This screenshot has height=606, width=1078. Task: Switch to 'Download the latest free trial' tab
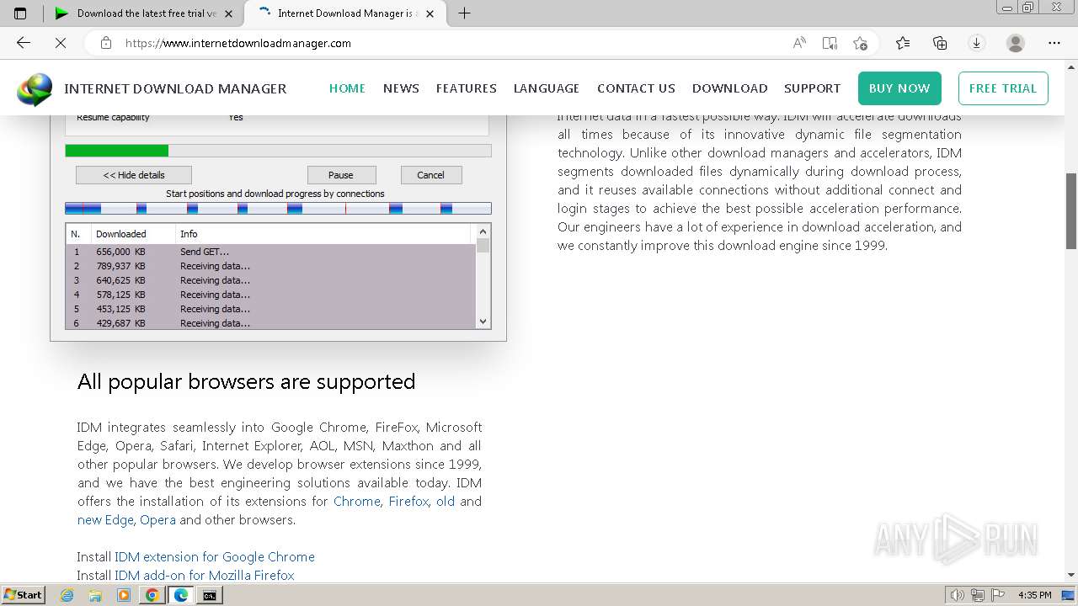pyautogui.click(x=143, y=13)
